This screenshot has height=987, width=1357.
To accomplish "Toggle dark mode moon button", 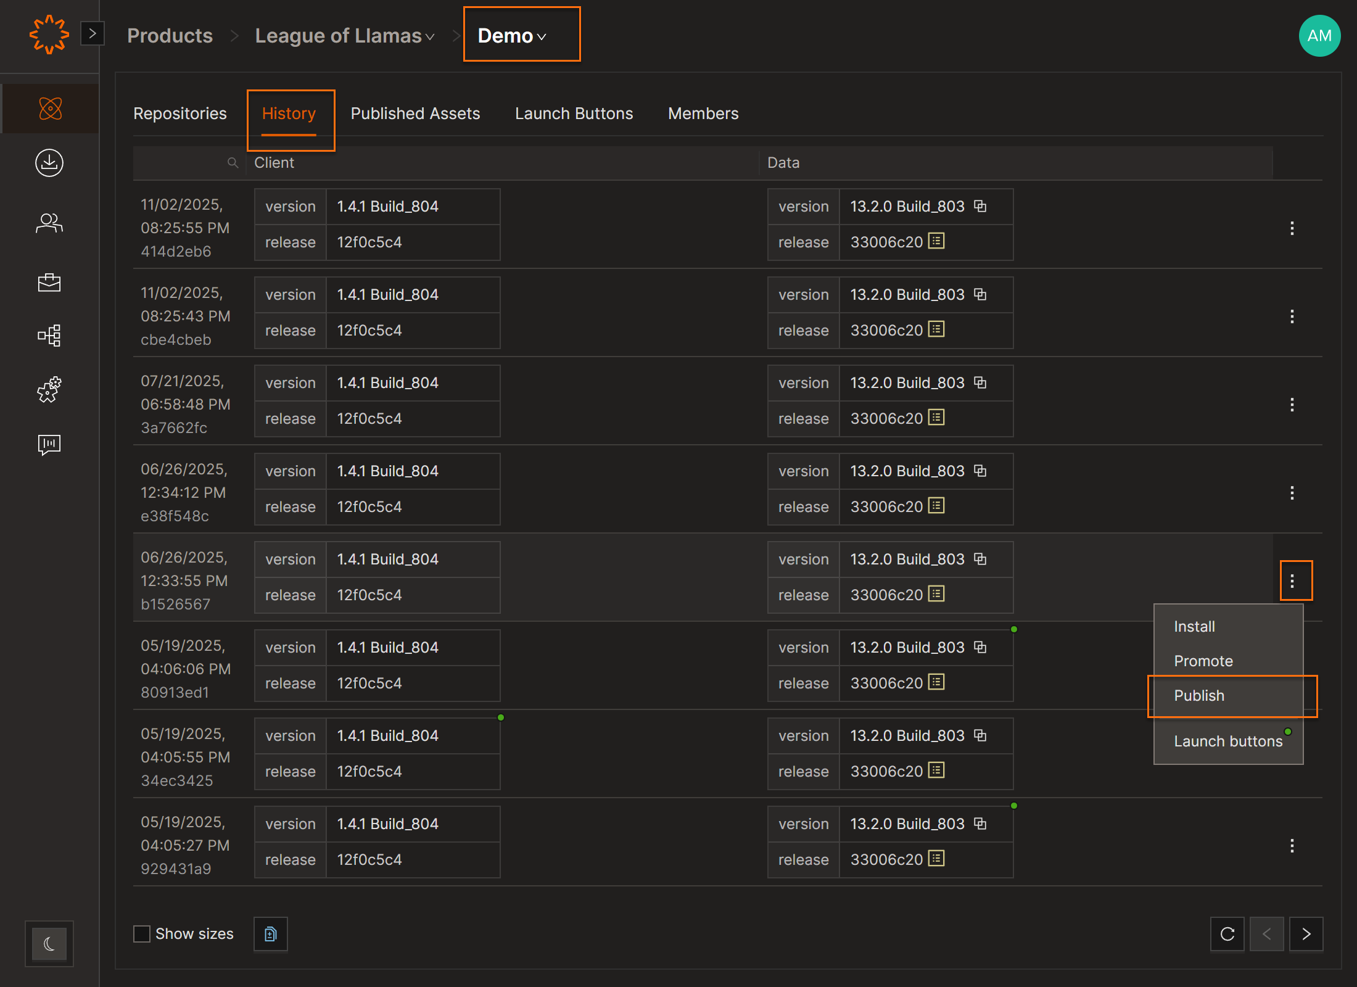I will (49, 943).
